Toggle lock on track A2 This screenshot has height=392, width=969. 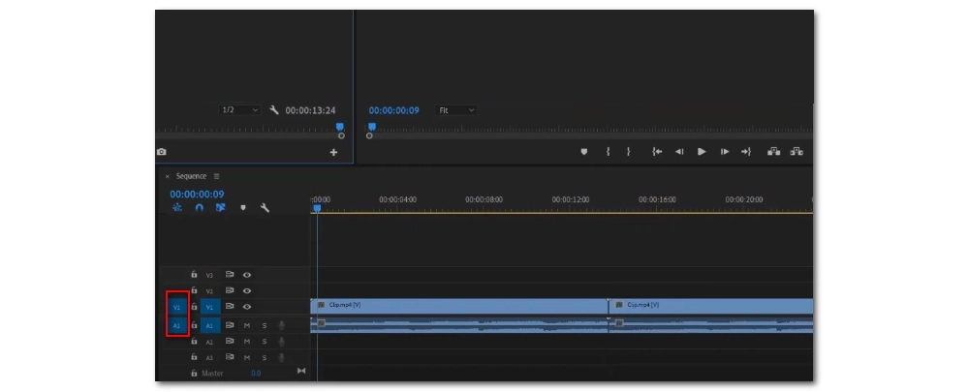(x=194, y=341)
